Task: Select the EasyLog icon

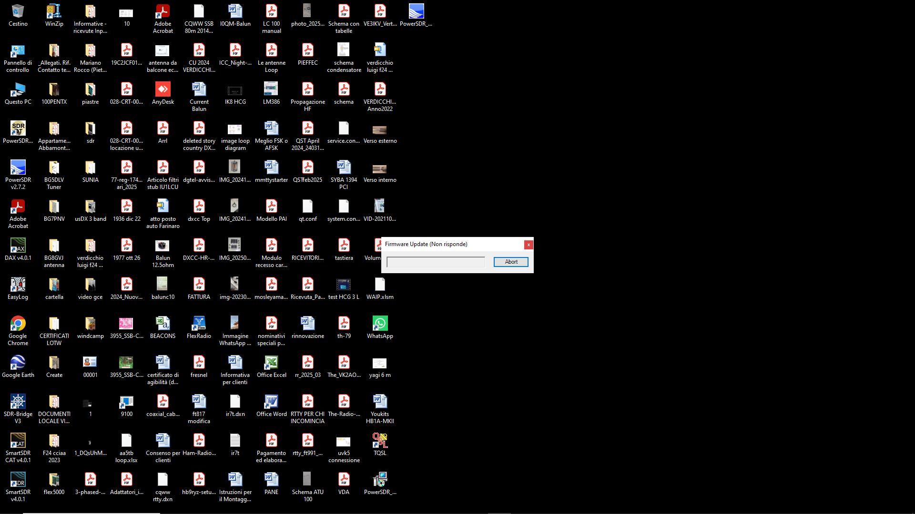Action: pyautogui.click(x=18, y=289)
